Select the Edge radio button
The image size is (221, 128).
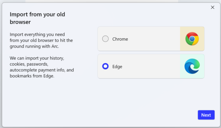pos(105,66)
